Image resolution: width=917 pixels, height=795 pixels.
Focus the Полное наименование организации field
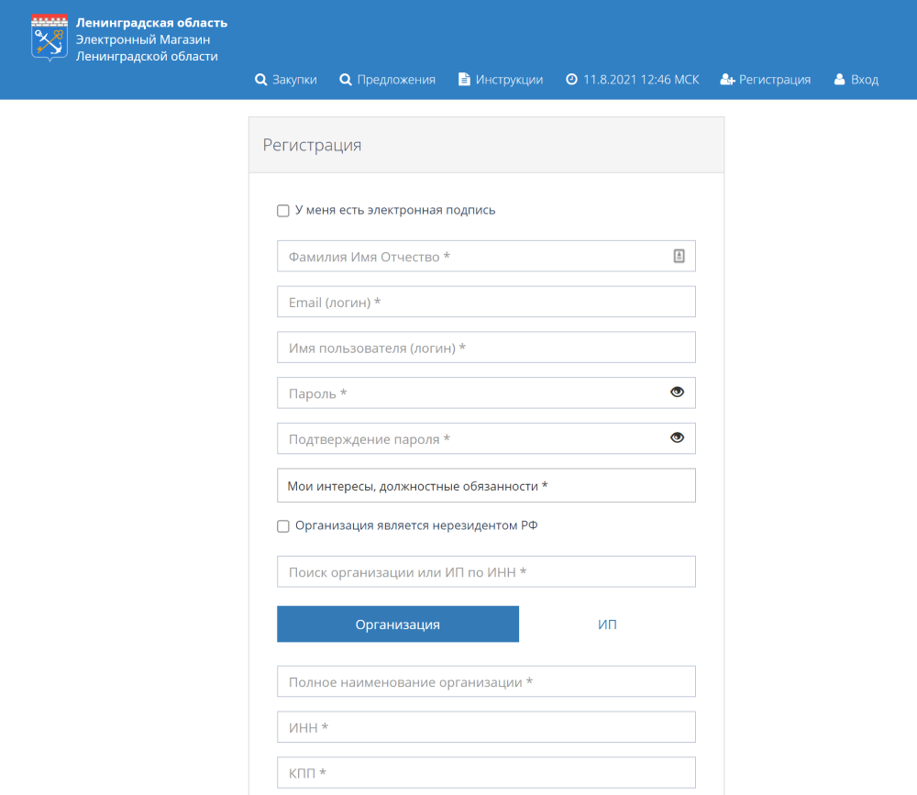tap(487, 681)
